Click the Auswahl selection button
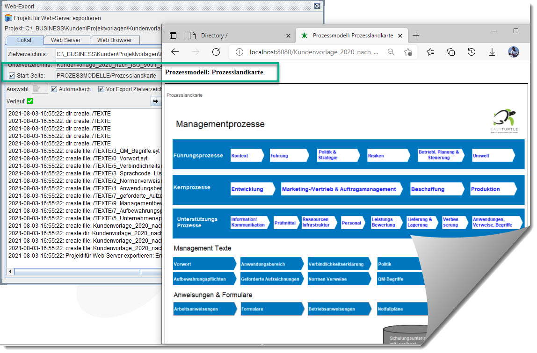The width and height of the screenshot is (537, 353). pyautogui.click(x=40, y=89)
